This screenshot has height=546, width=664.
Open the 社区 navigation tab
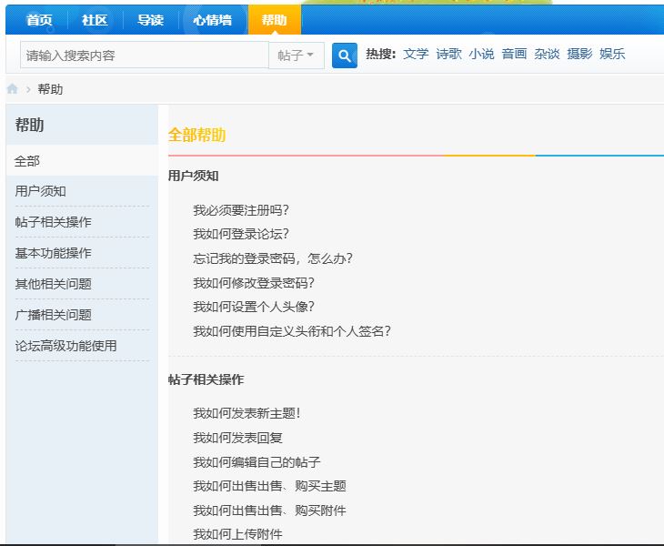click(95, 20)
